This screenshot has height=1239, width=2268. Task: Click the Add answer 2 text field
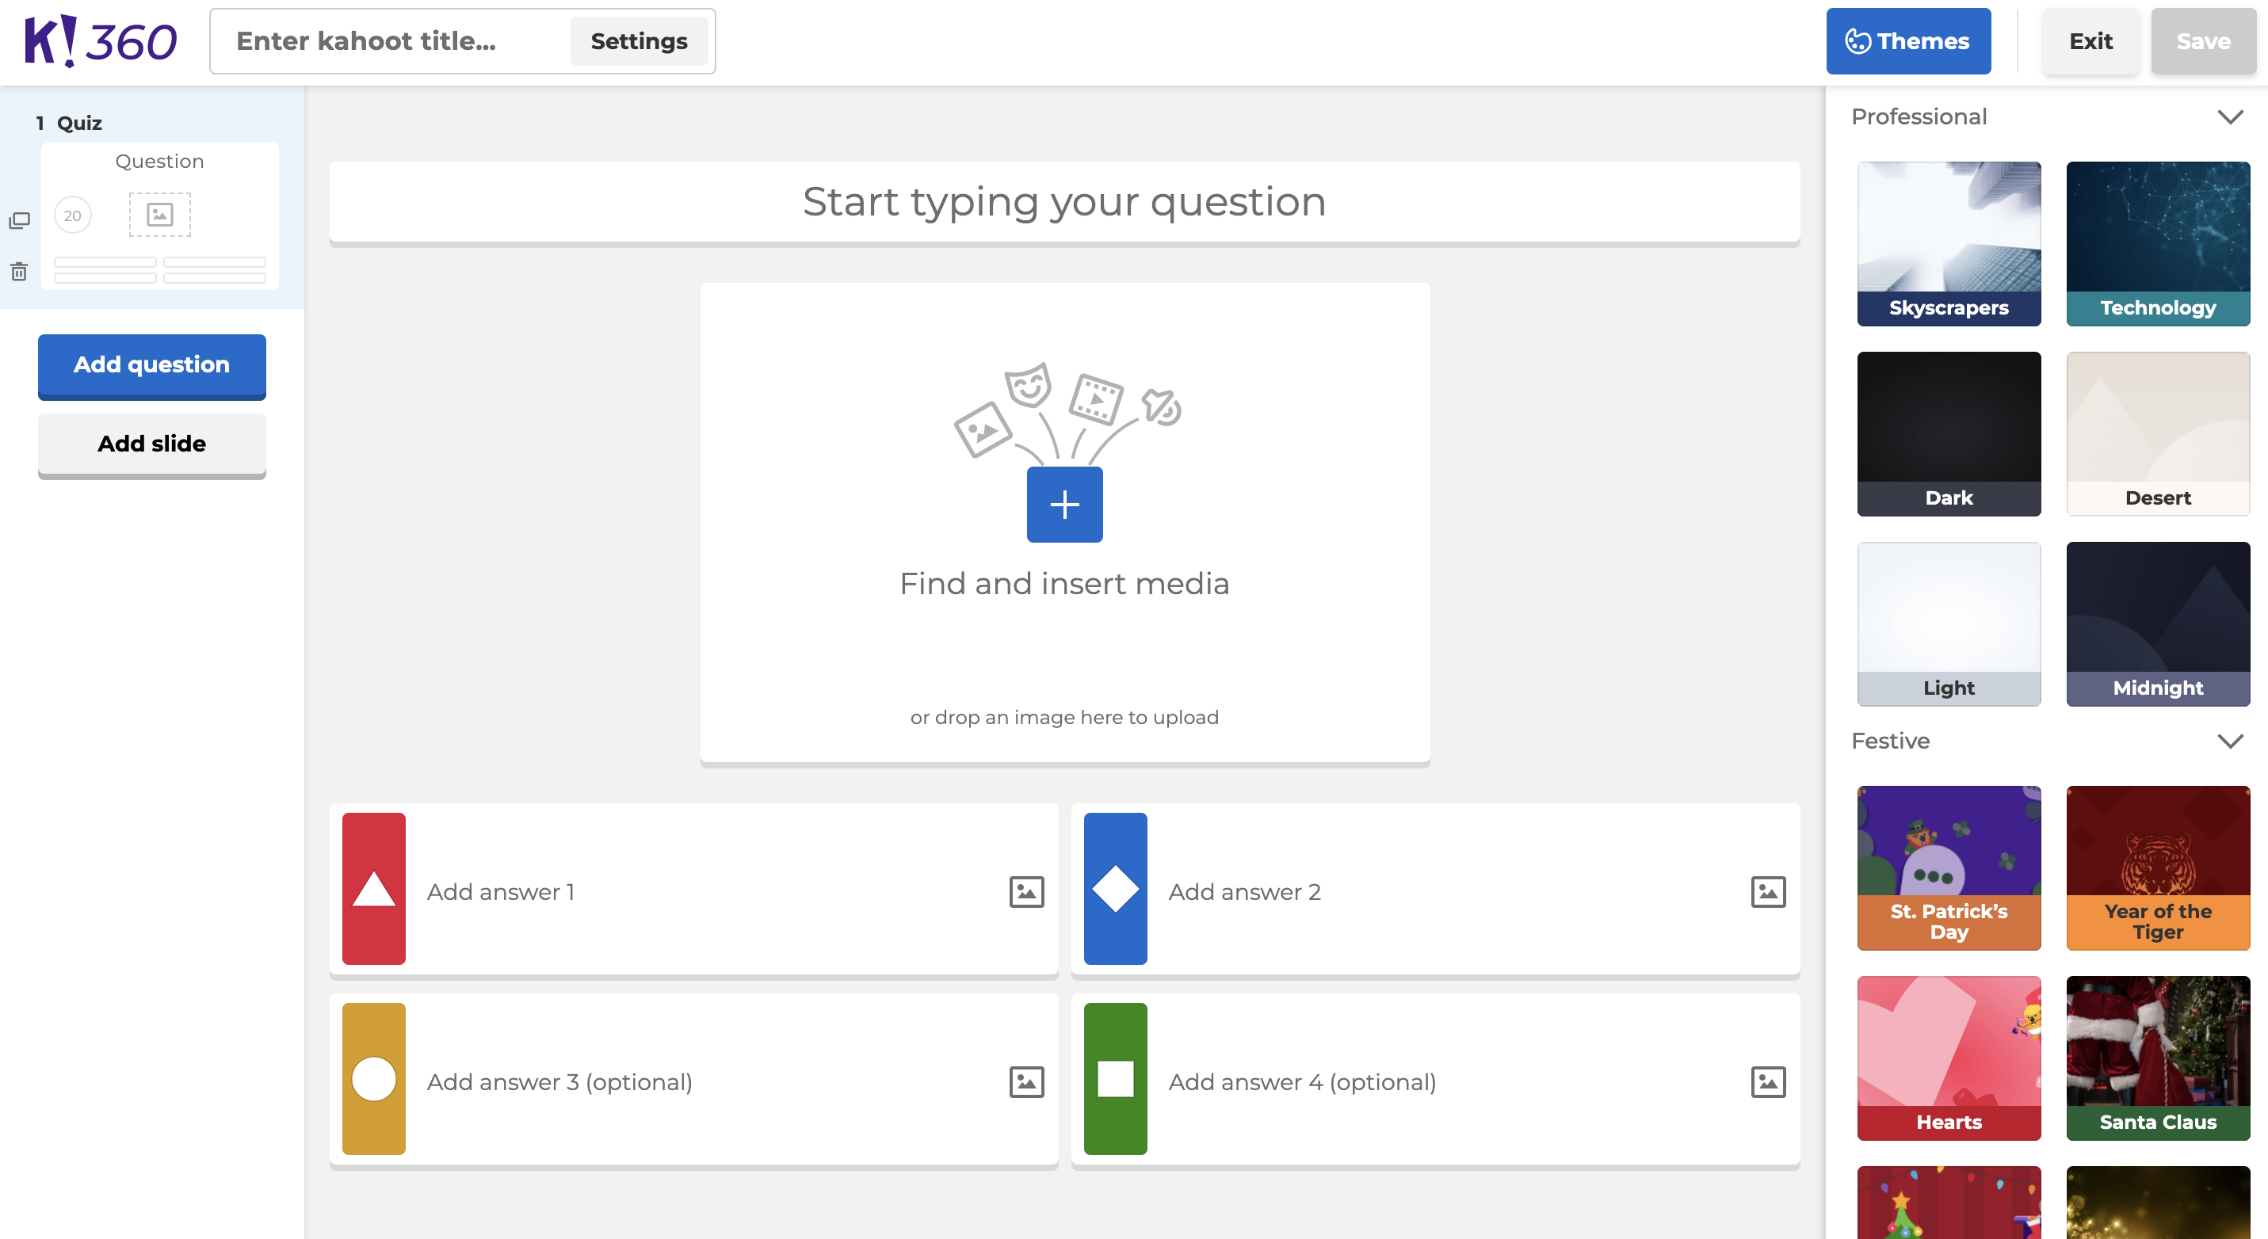pos(1449,891)
